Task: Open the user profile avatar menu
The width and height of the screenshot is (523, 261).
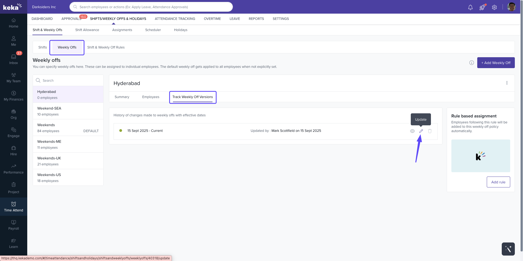Action: pos(511,7)
